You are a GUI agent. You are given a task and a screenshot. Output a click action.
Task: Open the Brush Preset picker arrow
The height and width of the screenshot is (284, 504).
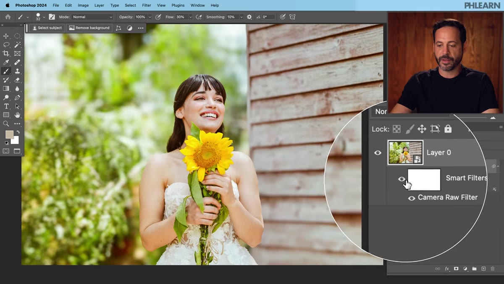(x=44, y=17)
